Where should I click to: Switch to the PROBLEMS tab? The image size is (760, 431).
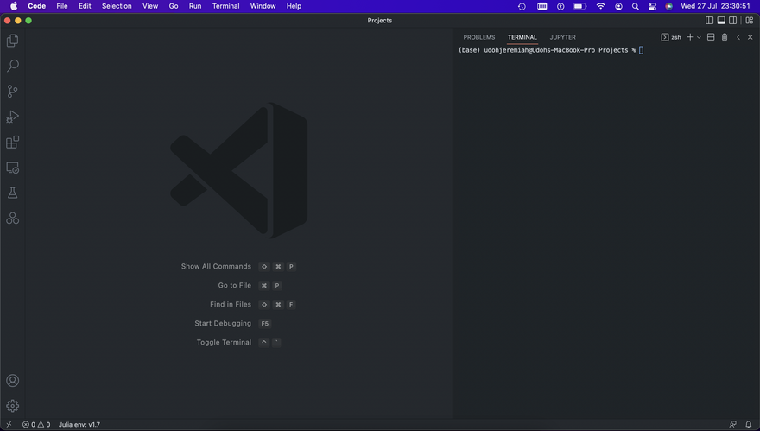478,37
